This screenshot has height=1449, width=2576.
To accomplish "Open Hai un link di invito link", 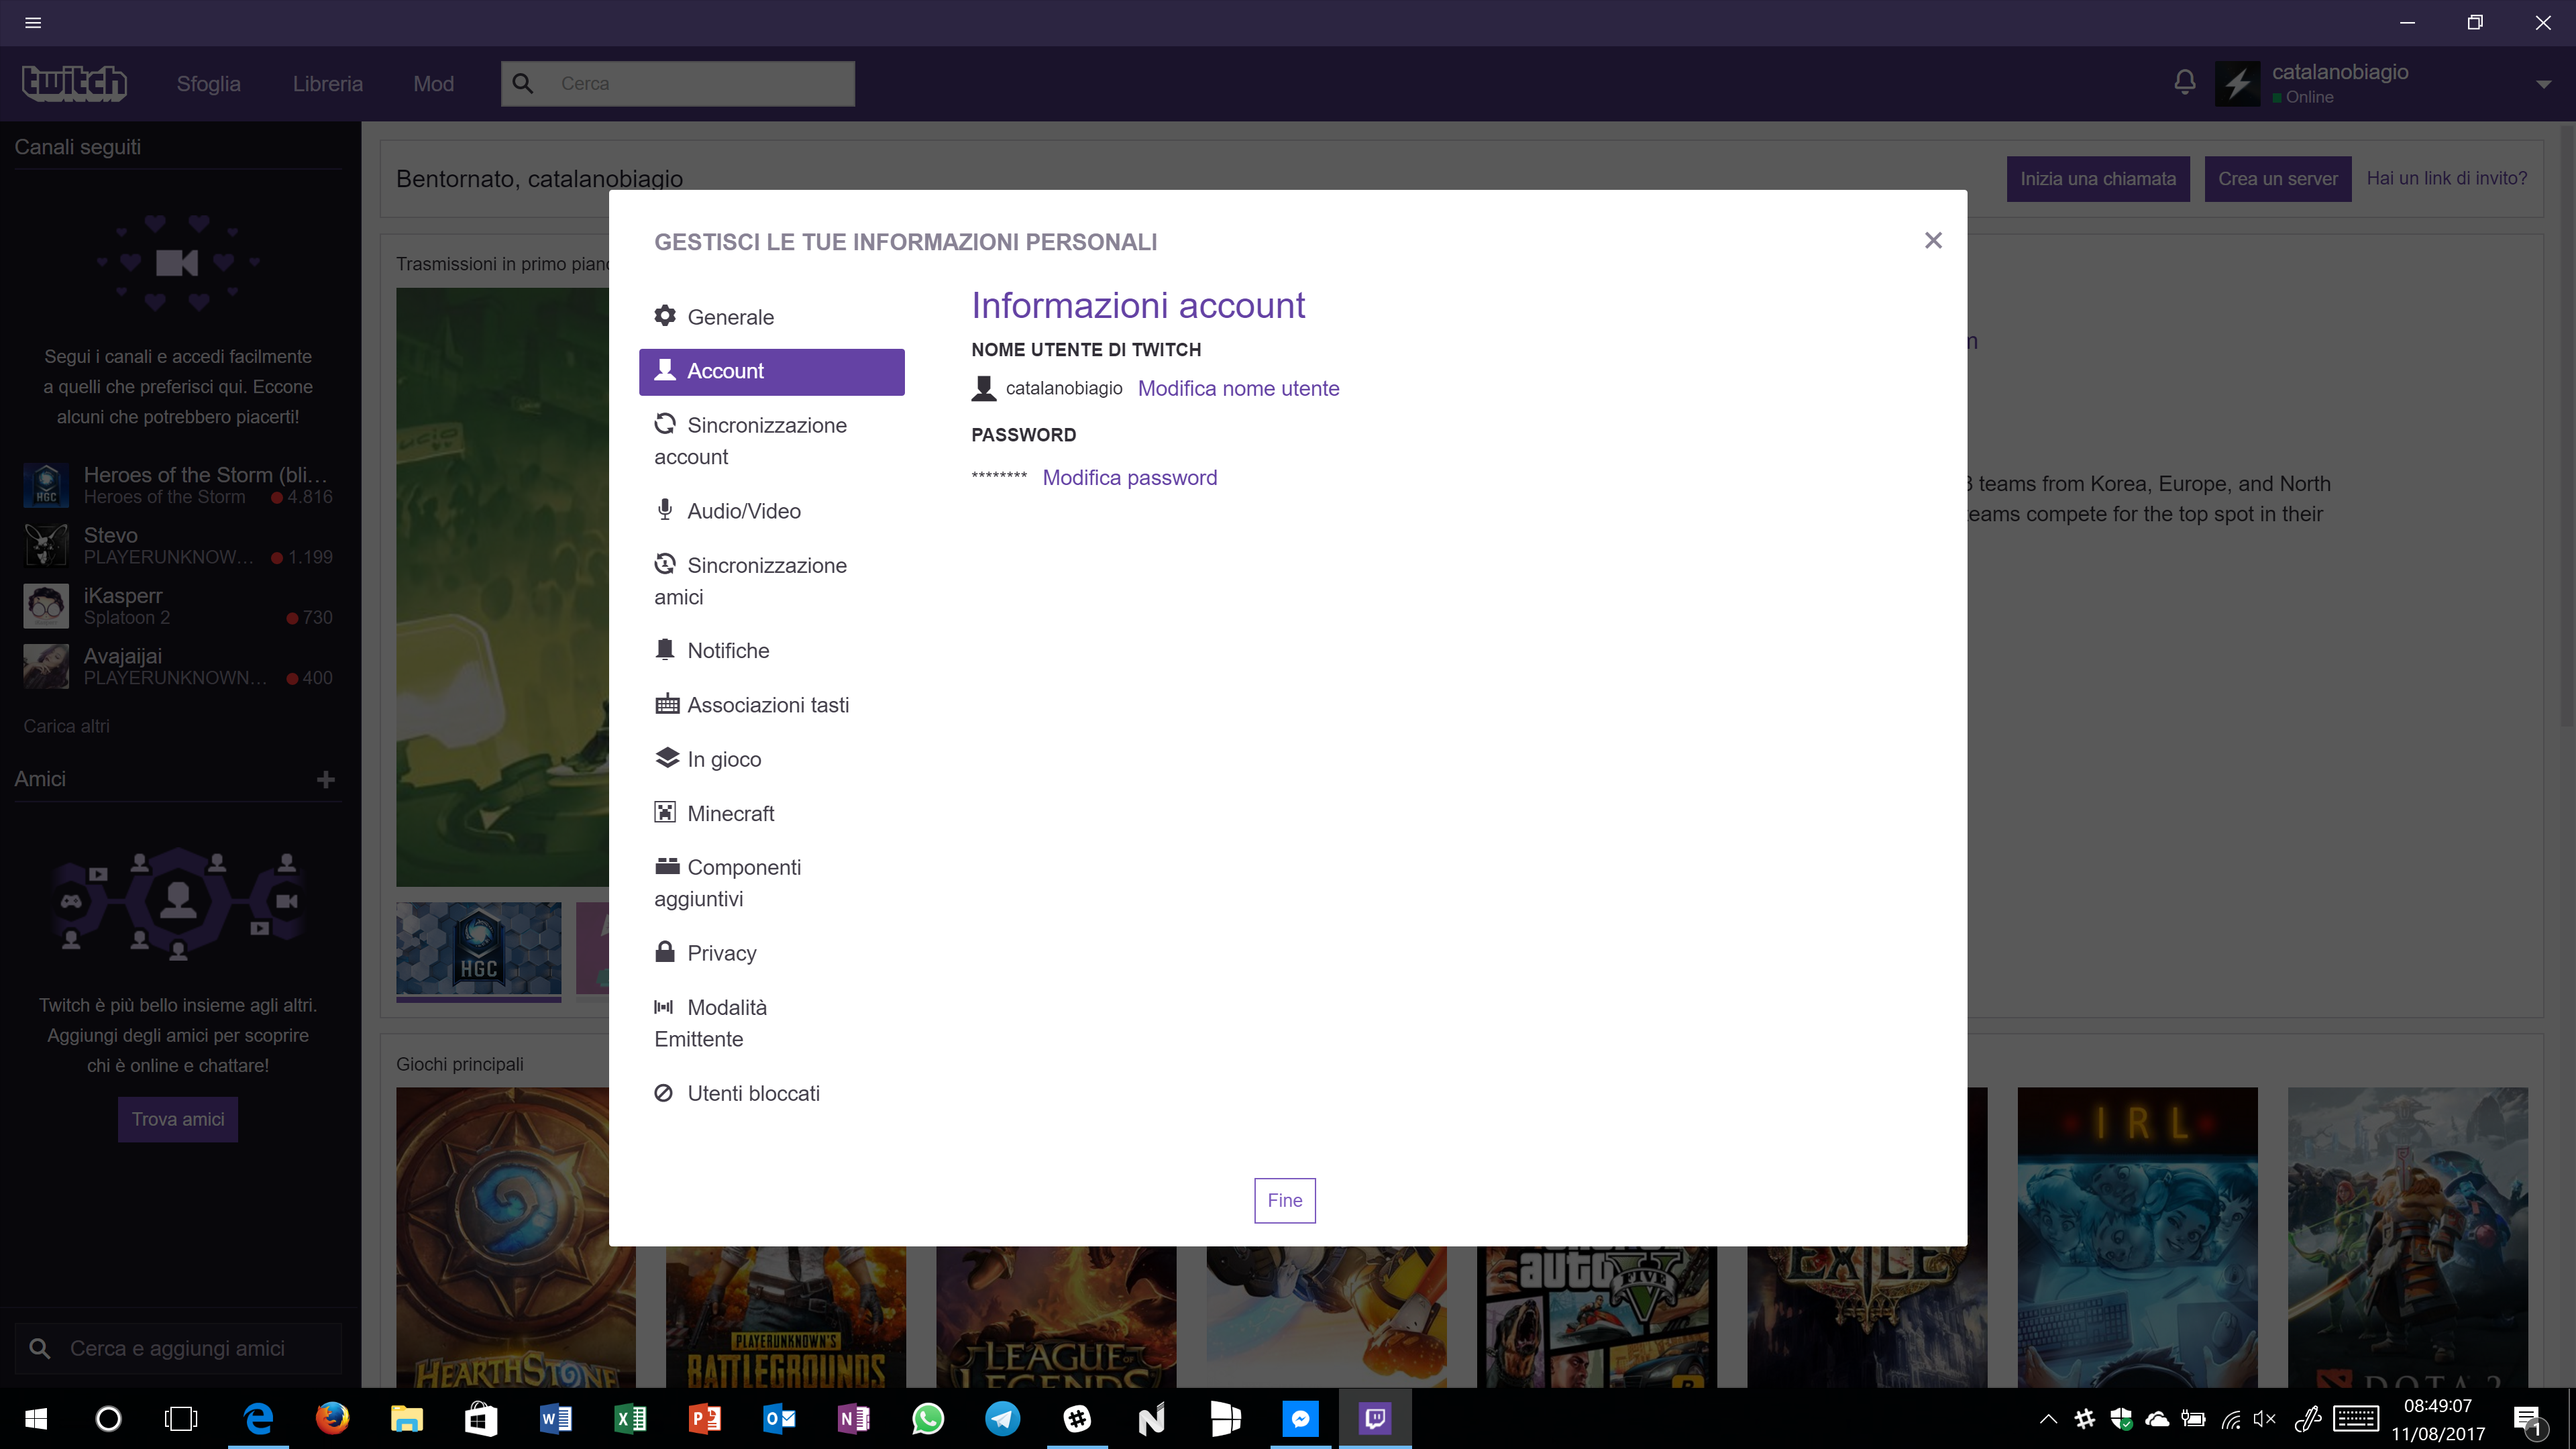I will (x=2447, y=178).
